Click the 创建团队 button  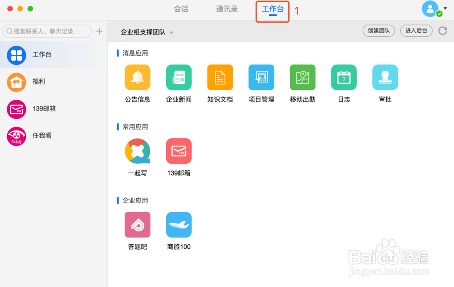(x=379, y=31)
